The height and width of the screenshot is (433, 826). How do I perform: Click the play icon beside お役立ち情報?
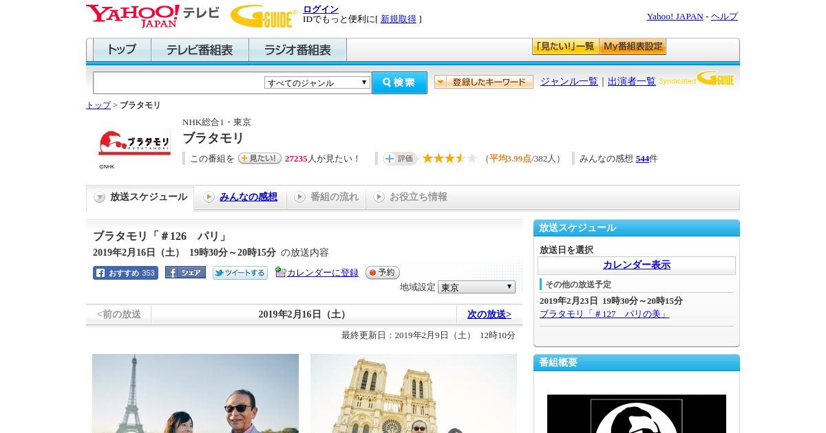coord(379,197)
